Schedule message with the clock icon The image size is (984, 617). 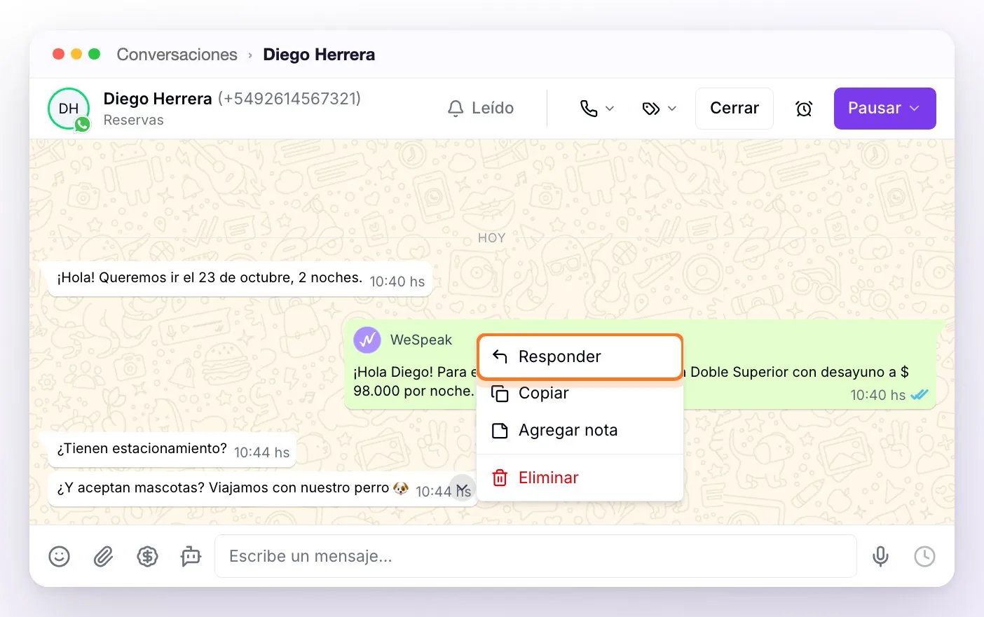point(924,557)
